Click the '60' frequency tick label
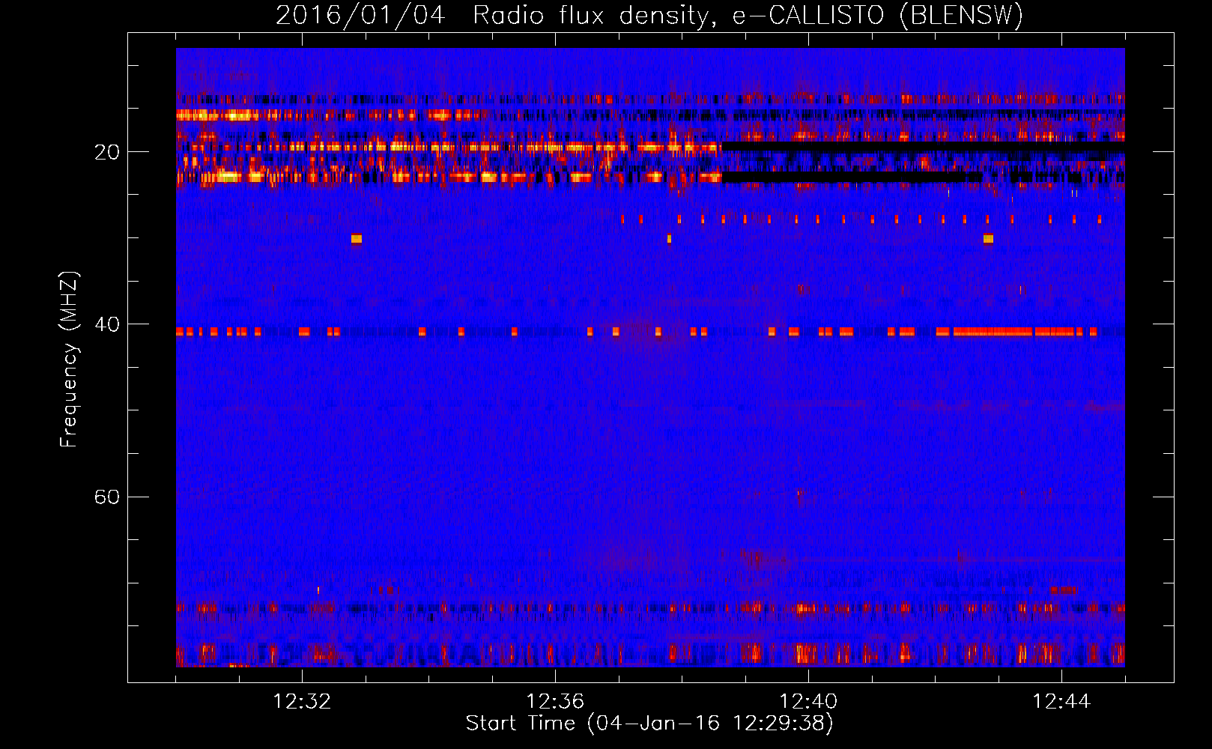Viewport: 1212px width, 749px height. pyautogui.click(x=106, y=497)
